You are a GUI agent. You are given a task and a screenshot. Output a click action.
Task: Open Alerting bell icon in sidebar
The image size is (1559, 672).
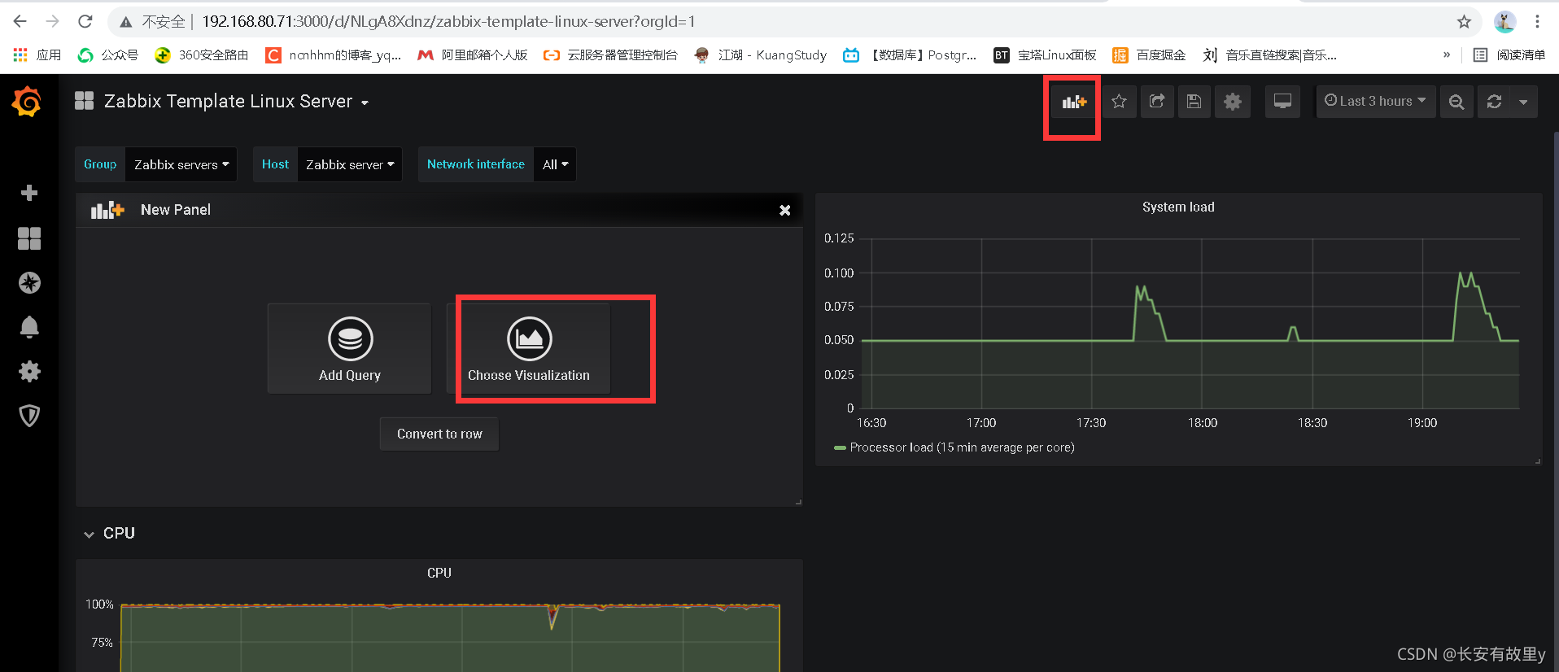tap(29, 327)
